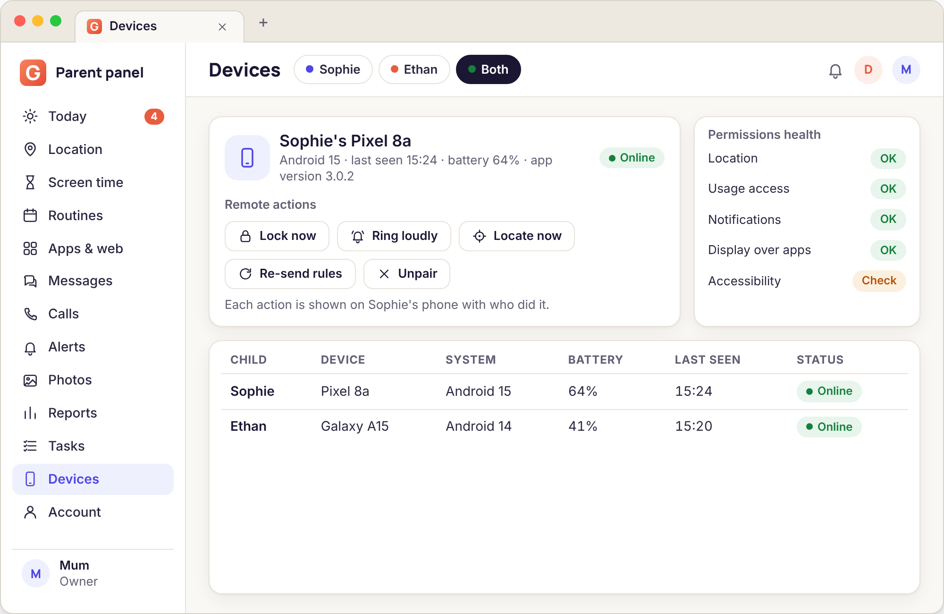Click the LAST SEEN column header
The image size is (944, 614).
708,360
